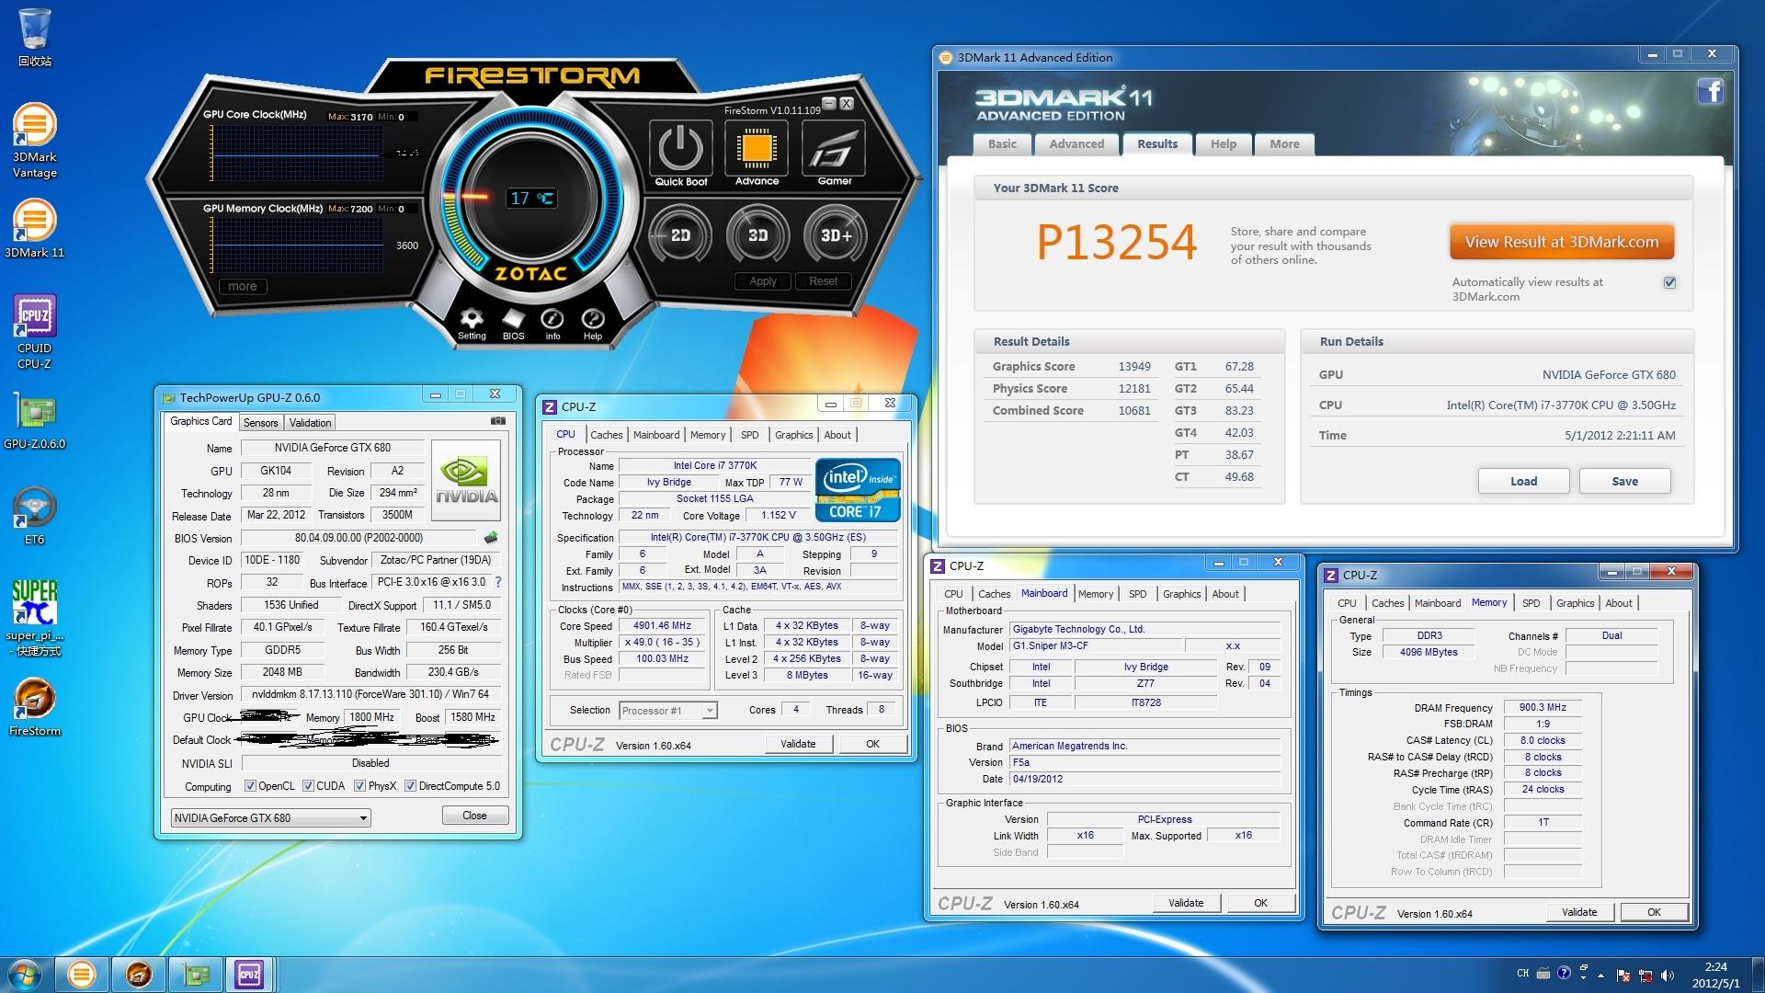This screenshot has height=993, width=1765.
Task: Click the GPU-Z Name field
Action: coord(332,448)
